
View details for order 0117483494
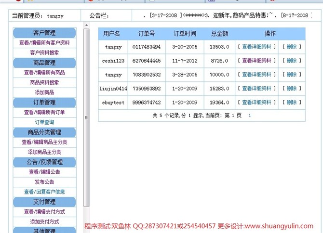click(256, 47)
